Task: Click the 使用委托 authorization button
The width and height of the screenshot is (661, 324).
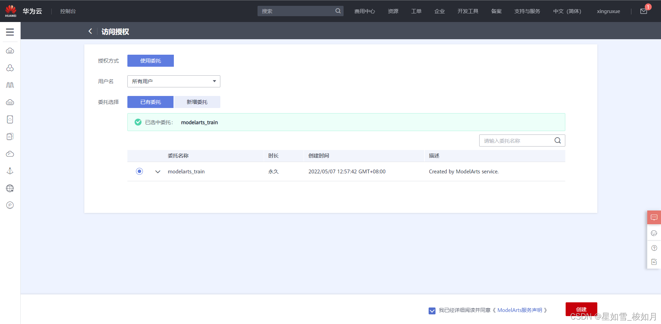Action: (150, 61)
